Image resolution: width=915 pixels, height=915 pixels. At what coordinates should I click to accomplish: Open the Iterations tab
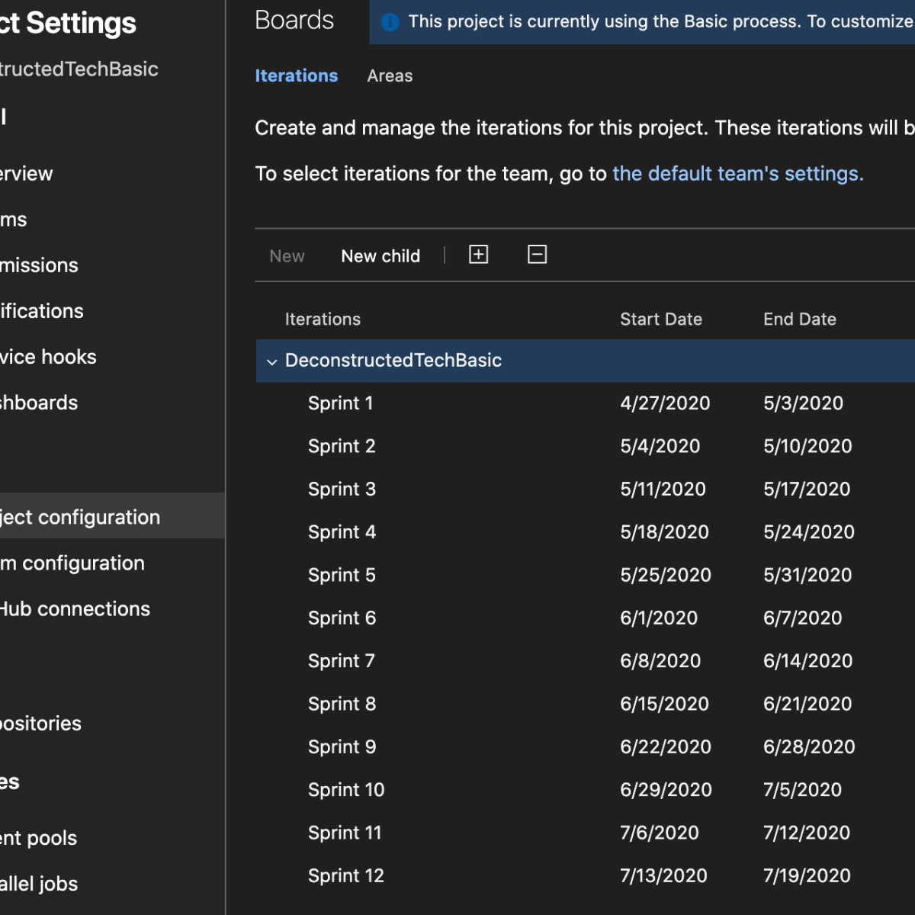click(x=297, y=75)
